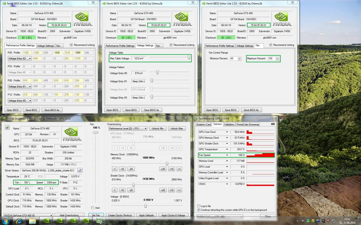Click the sensor monitoring icon in NVIDIA Inspector
This screenshot has width=361, height=225.
click(x=7, y=127)
